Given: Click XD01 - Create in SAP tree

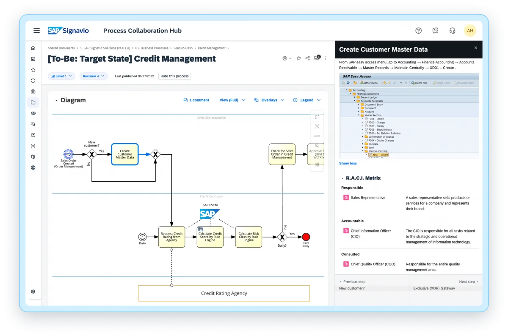Looking at the screenshot, I should pyautogui.click(x=378, y=155).
